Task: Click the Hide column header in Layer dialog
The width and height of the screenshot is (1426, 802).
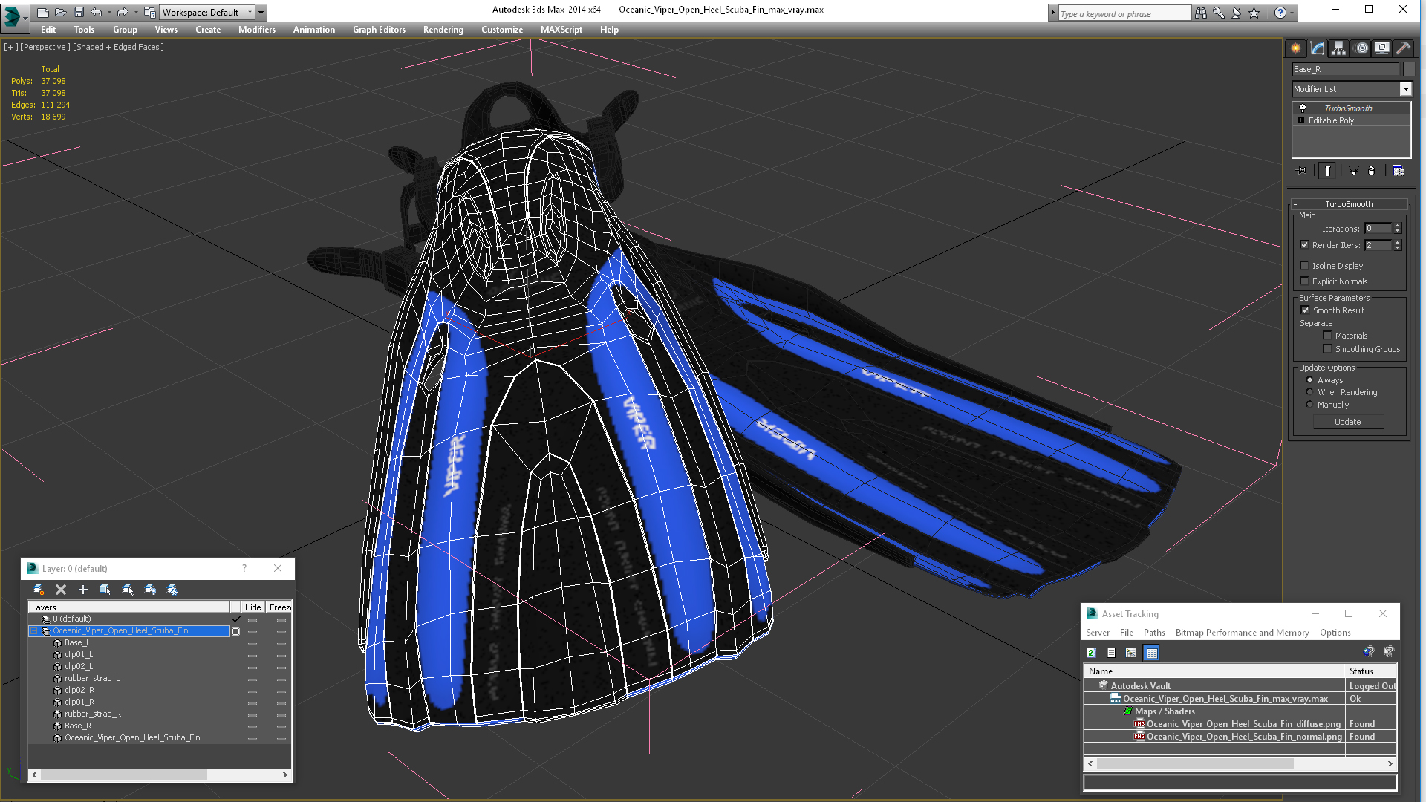Action: [253, 607]
